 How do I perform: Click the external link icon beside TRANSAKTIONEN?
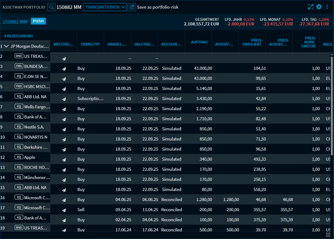(x=132, y=7)
